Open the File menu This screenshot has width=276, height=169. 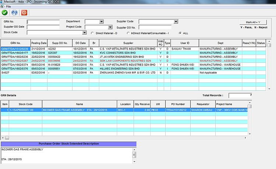click(8, 7)
